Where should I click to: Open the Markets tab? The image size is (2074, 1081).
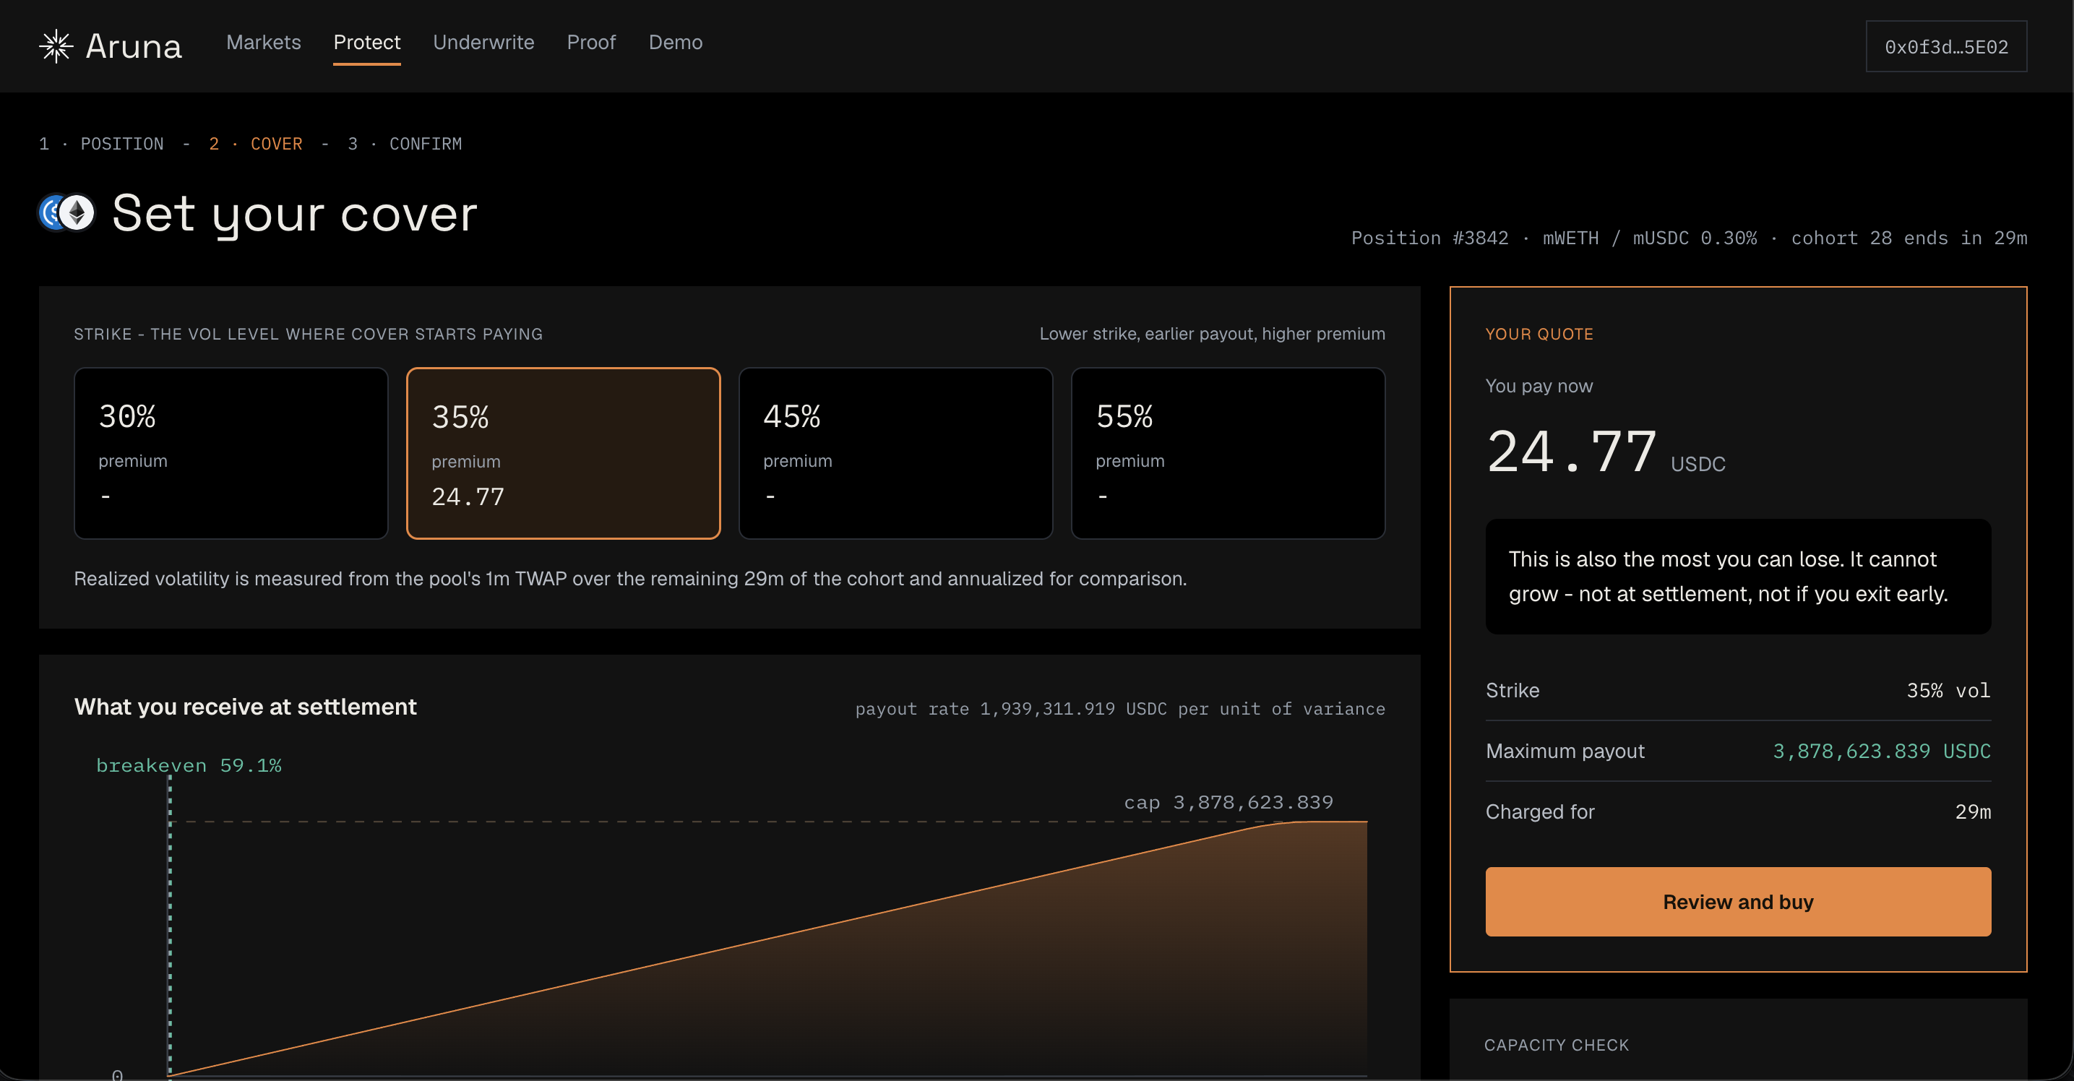coord(263,42)
